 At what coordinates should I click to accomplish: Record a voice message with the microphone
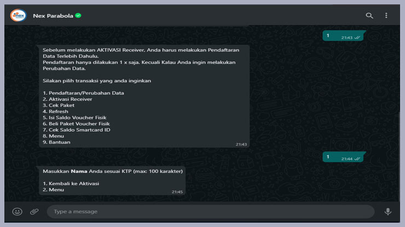tap(387, 212)
